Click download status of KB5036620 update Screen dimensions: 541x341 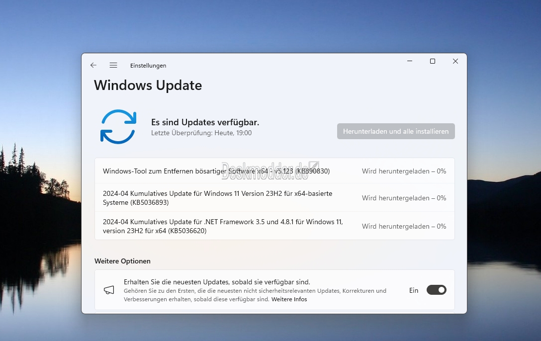pos(404,226)
